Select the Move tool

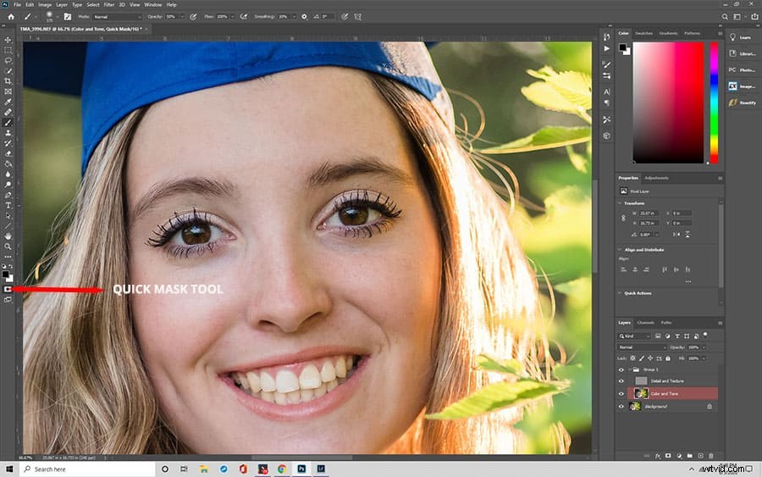click(x=8, y=40)
